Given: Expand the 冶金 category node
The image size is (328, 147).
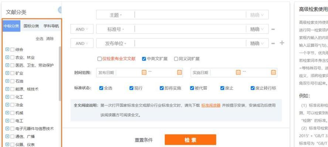Looking at the screenshot, I should 7,105.
